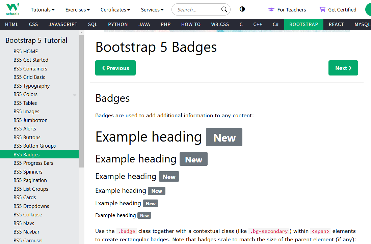This screenshot has height=244, width=371.
Task: Open BS5 Cards in sidebar
Action: pyautogui.click(x=39, y=197)
